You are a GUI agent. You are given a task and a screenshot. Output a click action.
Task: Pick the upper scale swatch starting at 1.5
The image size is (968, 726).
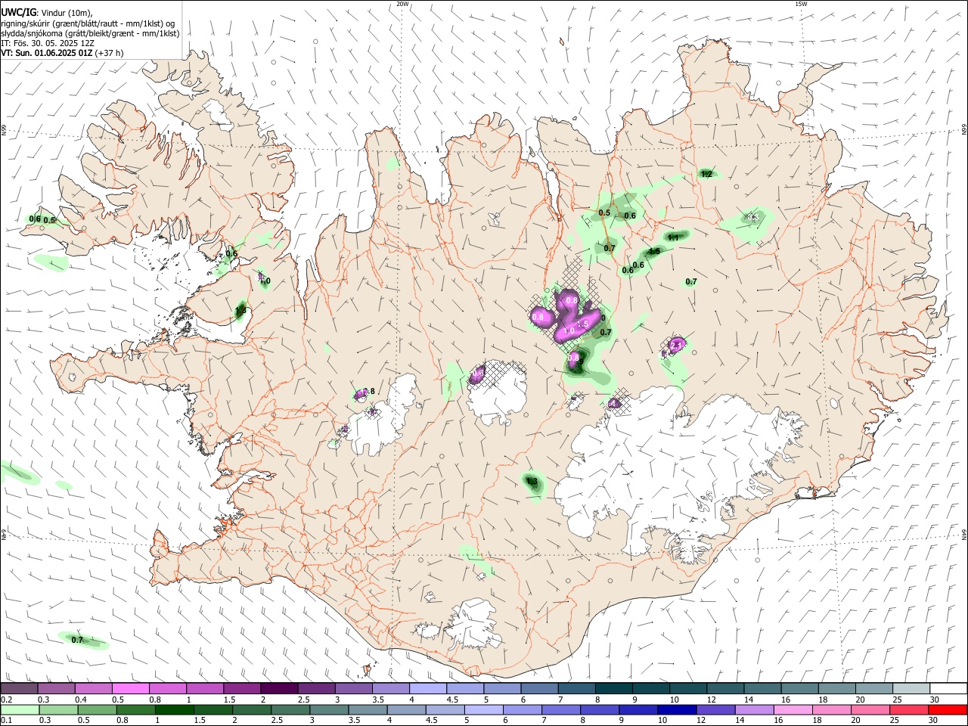click(242, 689)
